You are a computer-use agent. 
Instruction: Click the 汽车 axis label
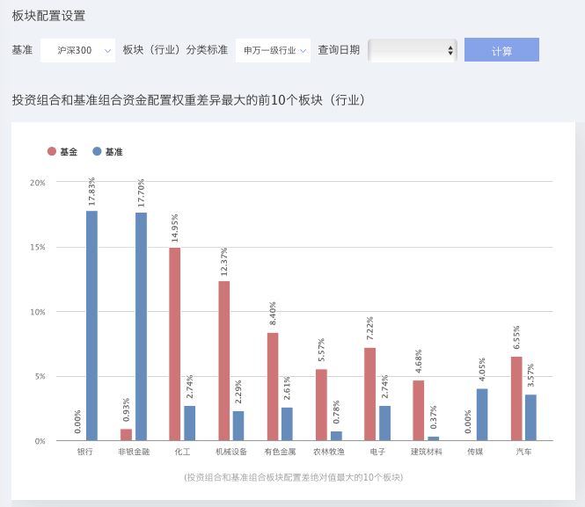coord(523,452)
